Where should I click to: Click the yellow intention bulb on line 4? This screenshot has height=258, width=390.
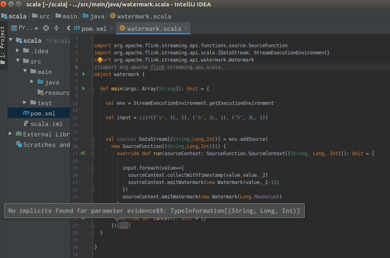(100, 60)
